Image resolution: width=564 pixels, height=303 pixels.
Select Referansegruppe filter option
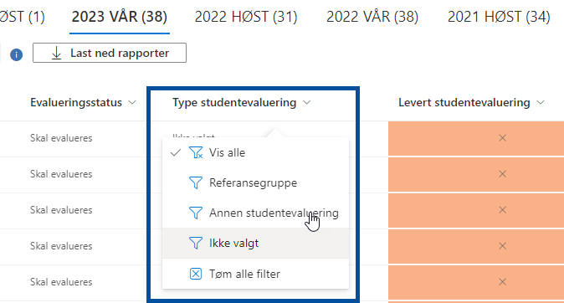coord(256,182)
